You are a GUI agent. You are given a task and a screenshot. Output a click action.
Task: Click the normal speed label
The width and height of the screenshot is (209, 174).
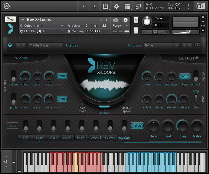(104, 113)
